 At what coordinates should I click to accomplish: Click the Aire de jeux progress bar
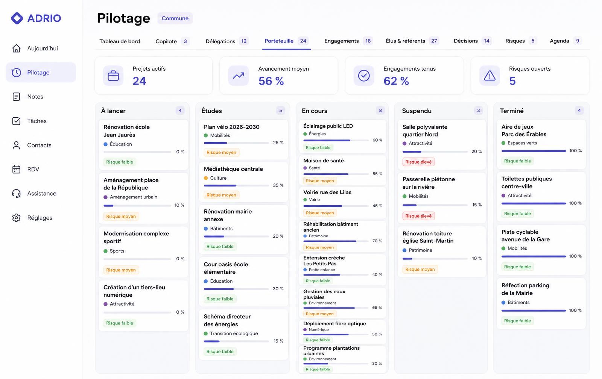coord(534,151)
